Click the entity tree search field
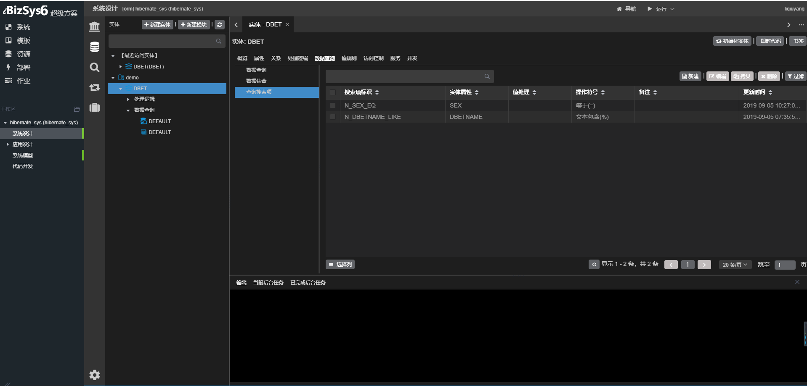Screen dimensions: 807x386 [x=167, y=41]
